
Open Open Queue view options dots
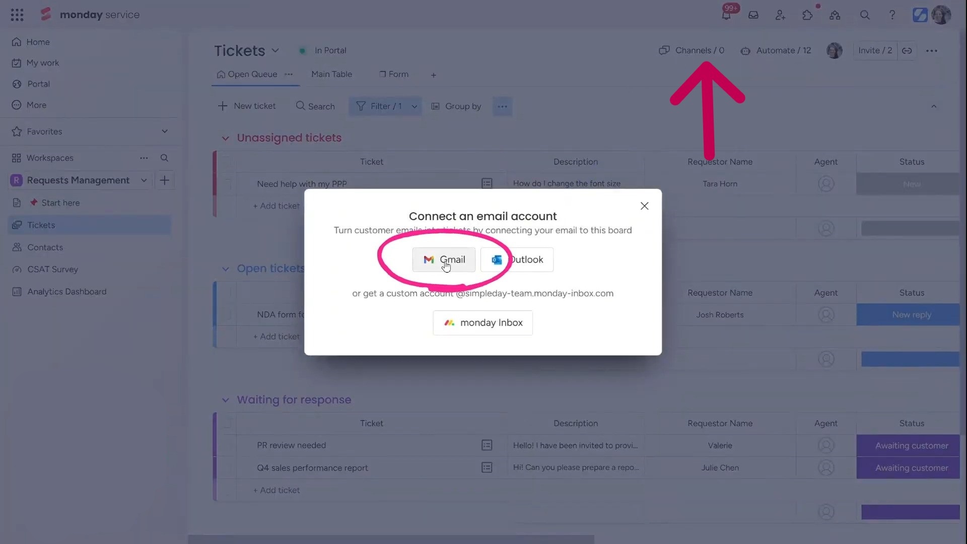(x=289, y=74)
